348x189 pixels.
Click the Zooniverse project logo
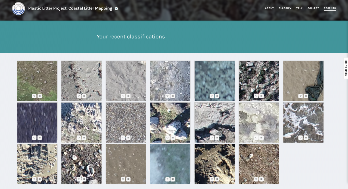(x=18, y=8)
